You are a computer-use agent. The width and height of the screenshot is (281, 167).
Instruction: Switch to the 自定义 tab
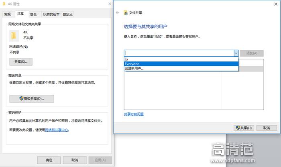point(67,14)
